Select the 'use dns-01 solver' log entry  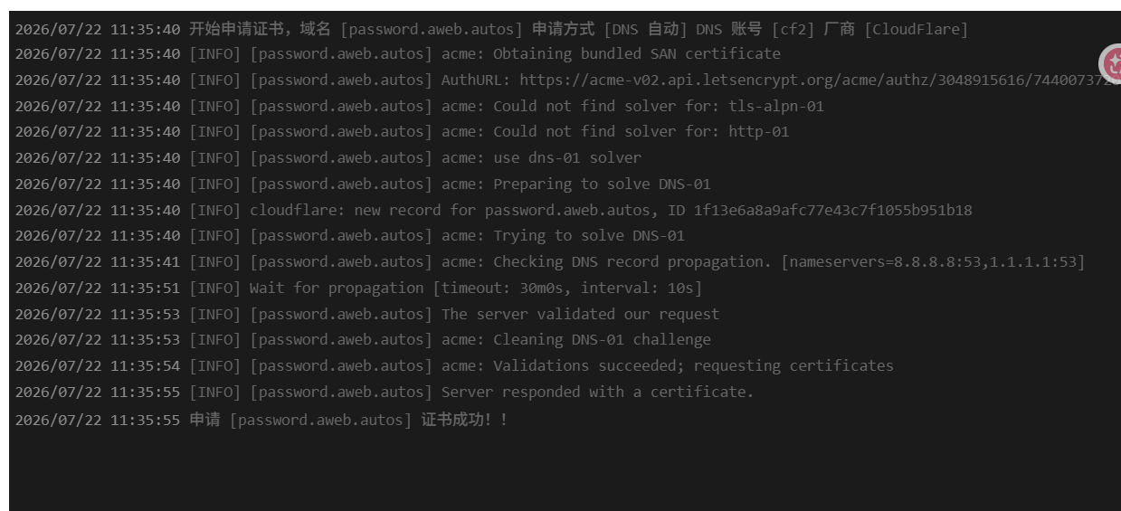pyautogui.click(x=328, y=157)
